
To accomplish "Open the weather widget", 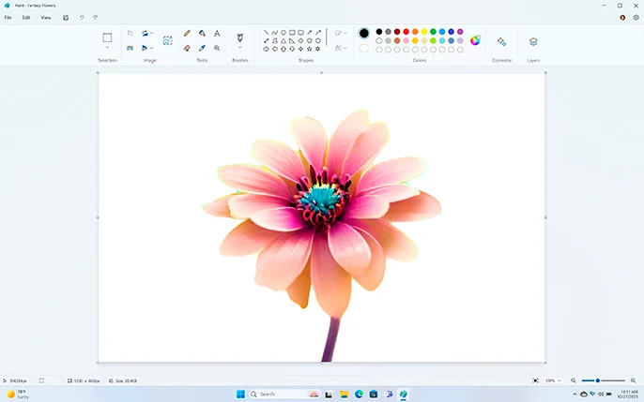I will coord(18,395).
